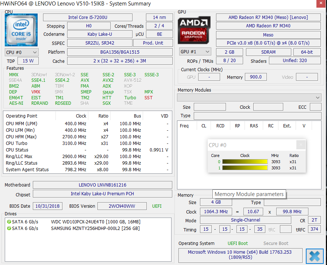This screenshot has width=327, height=265.
Task: Click the CPU HFM (Max) row
Action: click(87, 137)
